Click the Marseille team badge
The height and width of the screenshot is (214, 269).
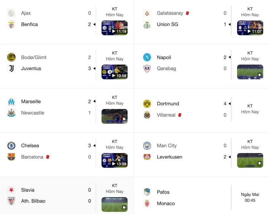tap(11, 101)
